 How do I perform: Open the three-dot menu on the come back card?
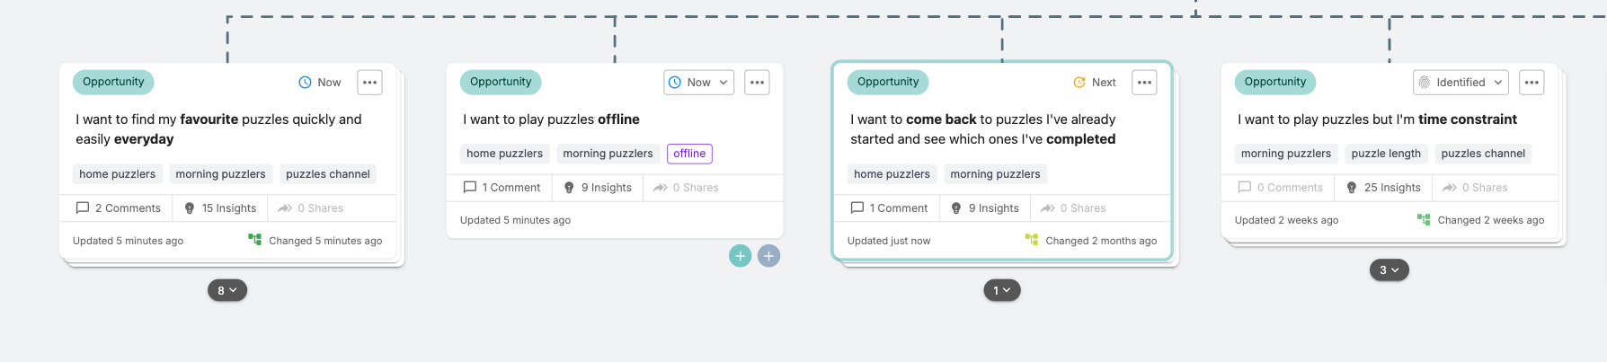[1144, 83]
